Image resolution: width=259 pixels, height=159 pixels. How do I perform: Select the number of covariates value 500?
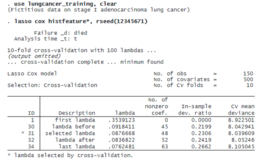click(x=248, y=79)
